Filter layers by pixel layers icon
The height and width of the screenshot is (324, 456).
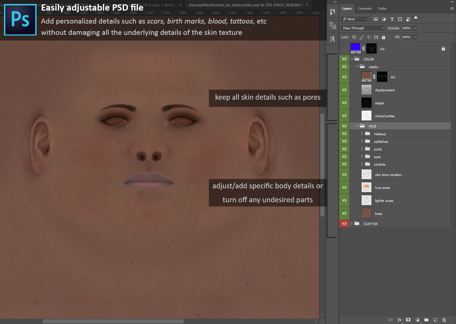click(376, 19)
